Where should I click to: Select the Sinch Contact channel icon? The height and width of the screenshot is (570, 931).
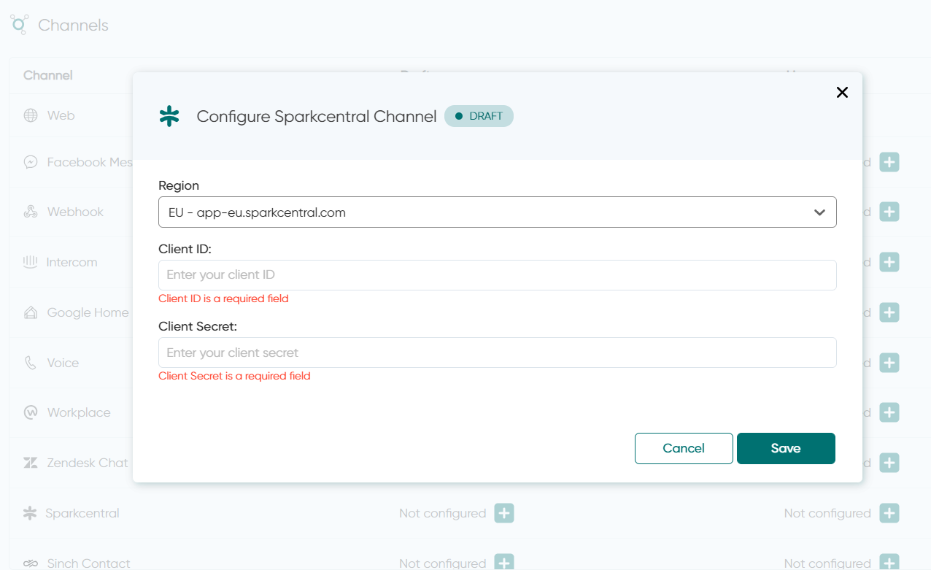coord(31,563)
